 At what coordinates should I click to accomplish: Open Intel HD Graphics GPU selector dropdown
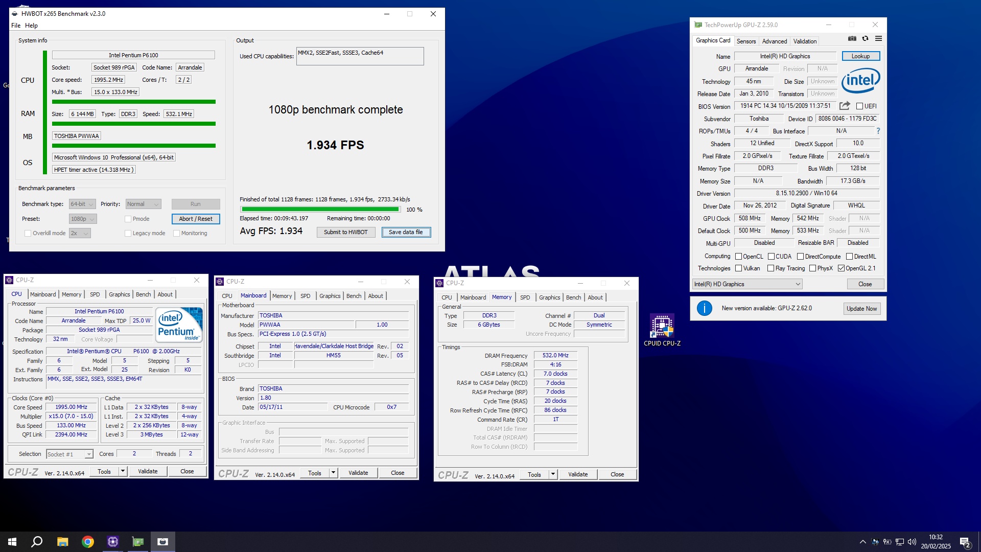click(x=747, y=284)
